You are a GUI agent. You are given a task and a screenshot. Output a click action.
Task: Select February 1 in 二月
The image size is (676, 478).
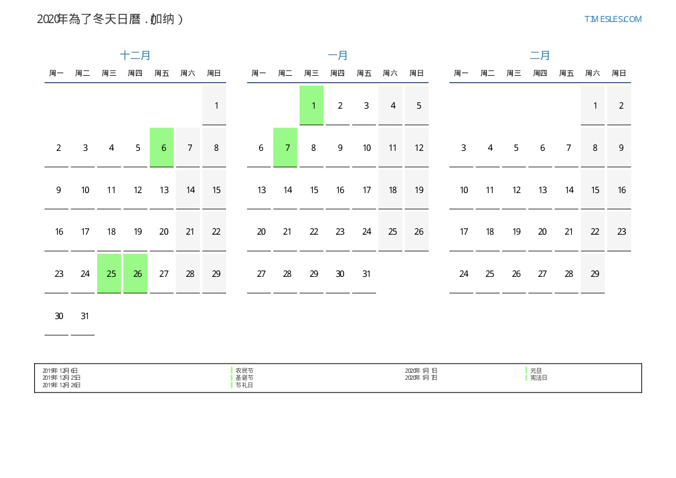click(593, 106)
